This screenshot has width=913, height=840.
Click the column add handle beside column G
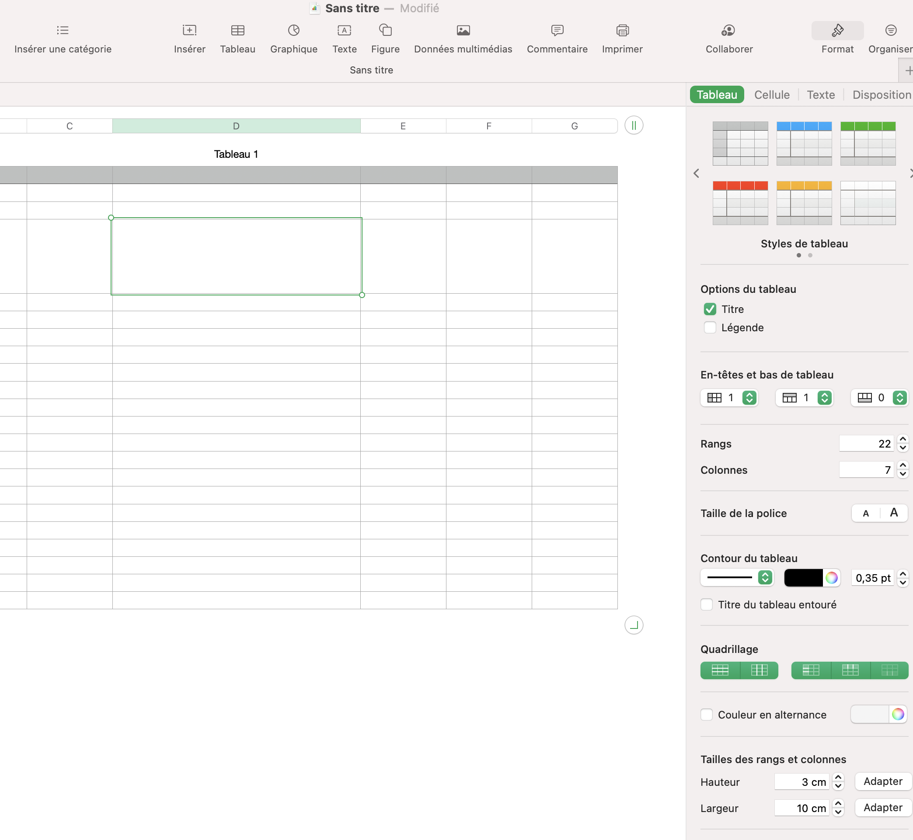(634, 125)
